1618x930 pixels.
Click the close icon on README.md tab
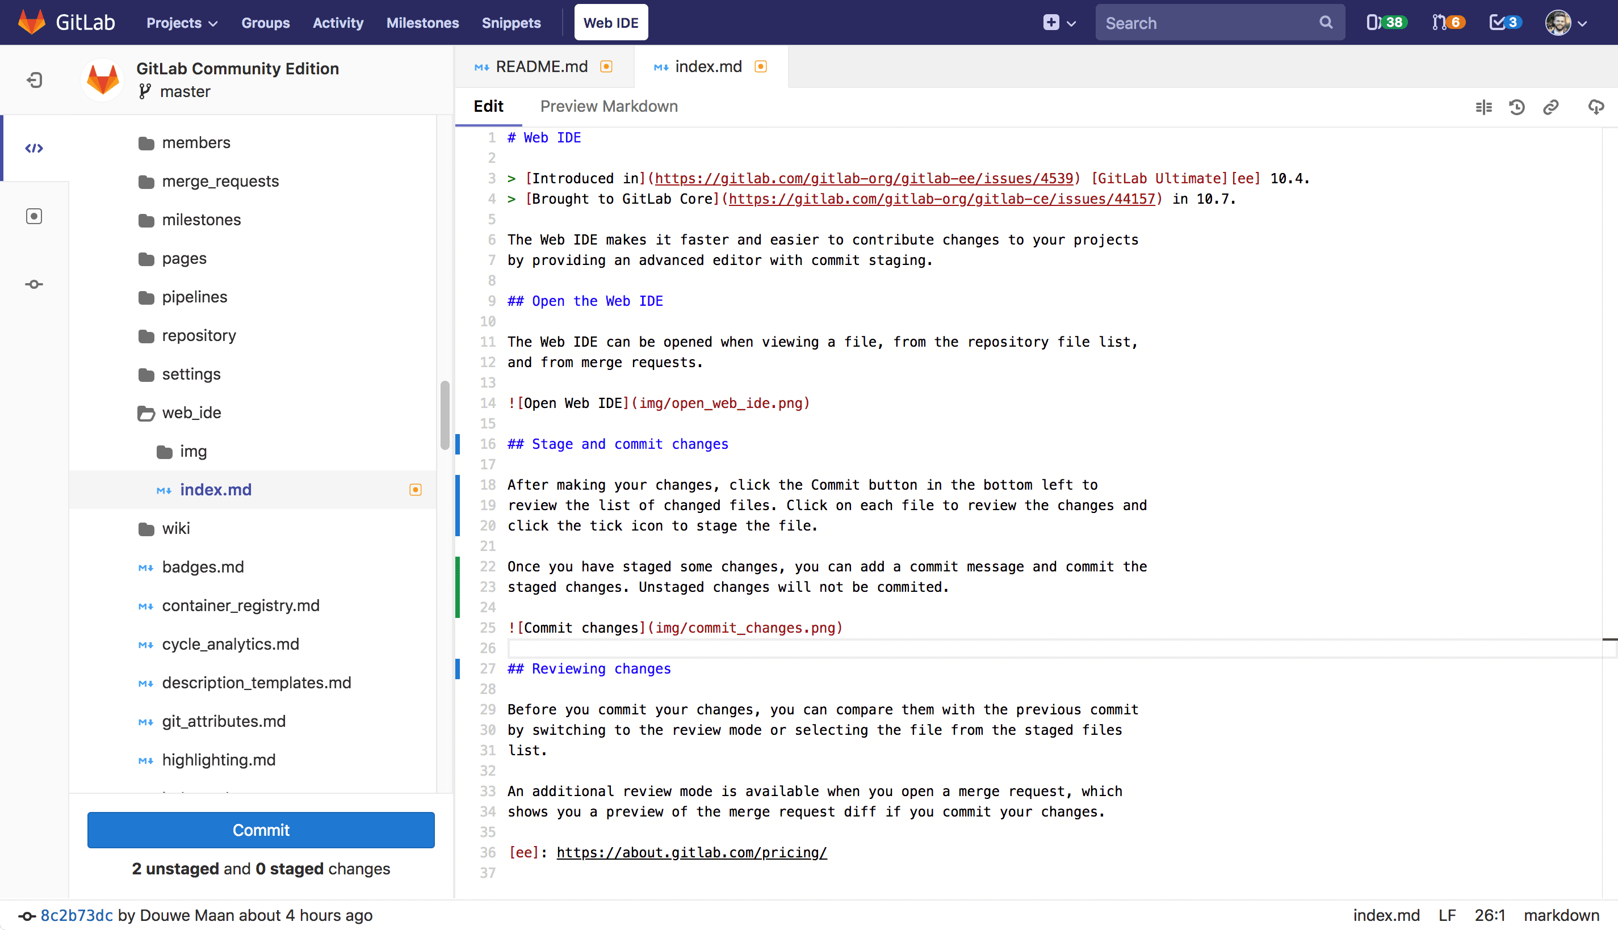[x=607, y=66]
